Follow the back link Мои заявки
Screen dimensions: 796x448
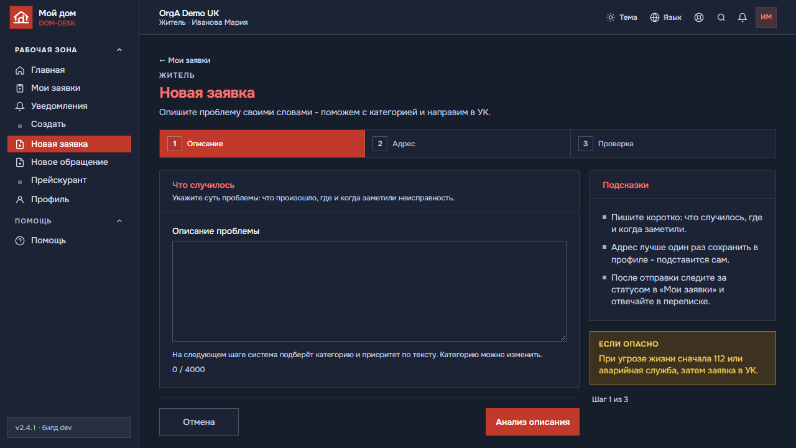185,60
